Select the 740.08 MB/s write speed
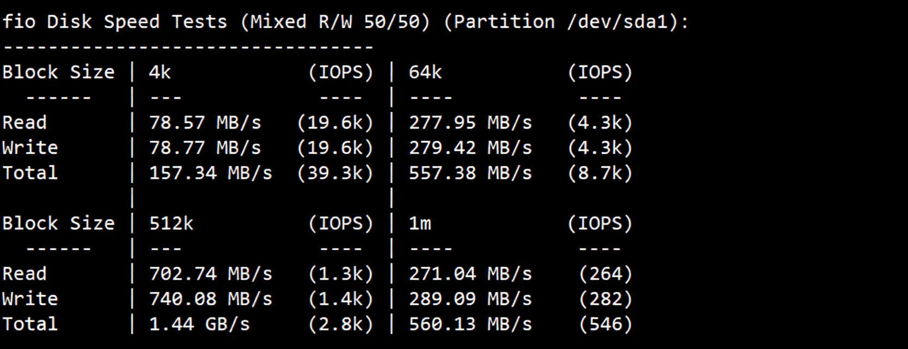The width and height of the screenshot is (908, 349). click(210, 299)
